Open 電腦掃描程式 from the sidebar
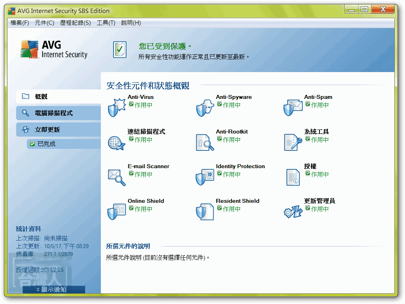 (x=59, y=113)
